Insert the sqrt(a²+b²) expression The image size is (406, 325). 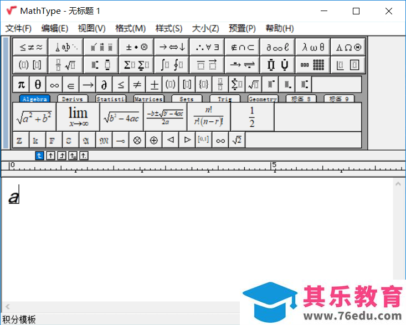coord(34,117)
